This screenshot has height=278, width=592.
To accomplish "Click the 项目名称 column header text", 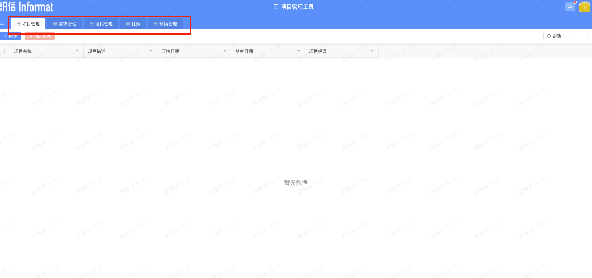I will pyautogui.click(x=23, y=51).
